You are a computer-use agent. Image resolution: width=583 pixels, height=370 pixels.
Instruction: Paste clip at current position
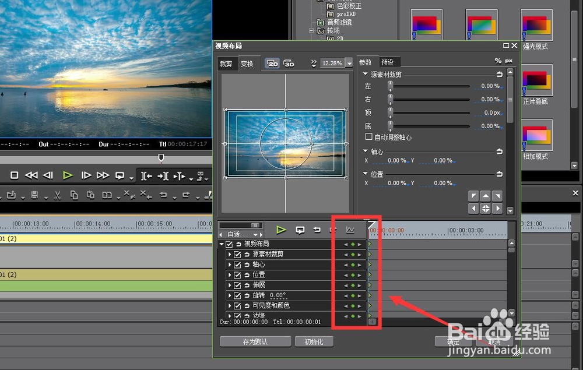pyautogui.click(x=90, y=195)
